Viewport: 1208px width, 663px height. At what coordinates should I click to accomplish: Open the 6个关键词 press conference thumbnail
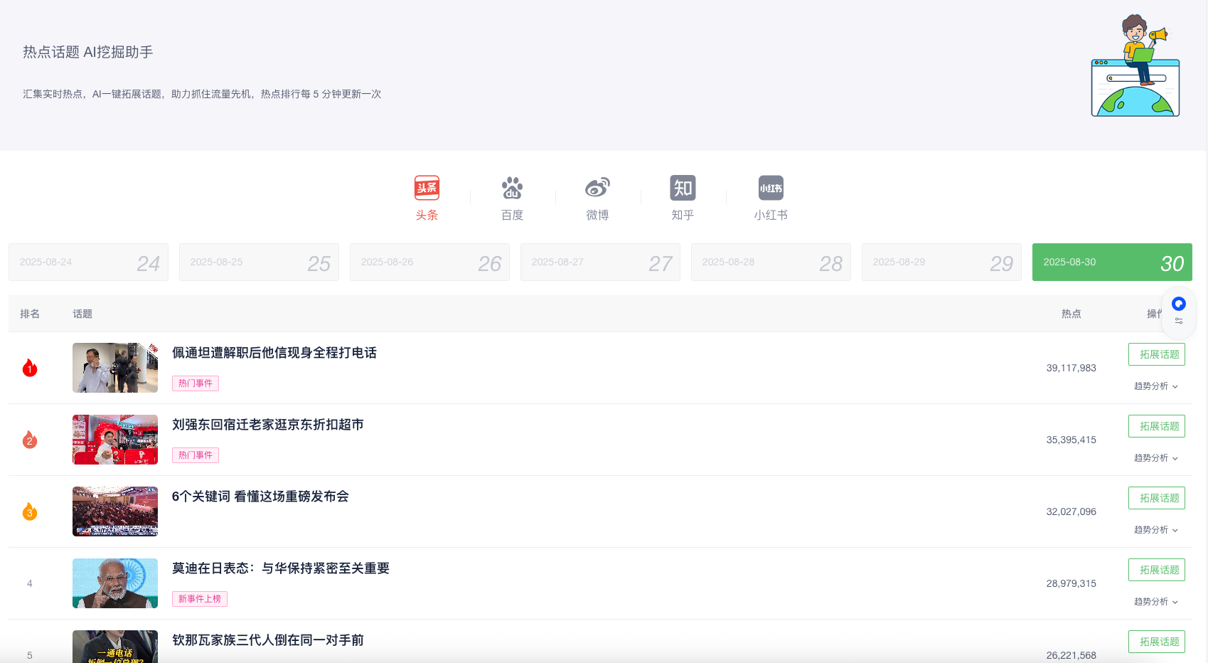tap(115, 511)
